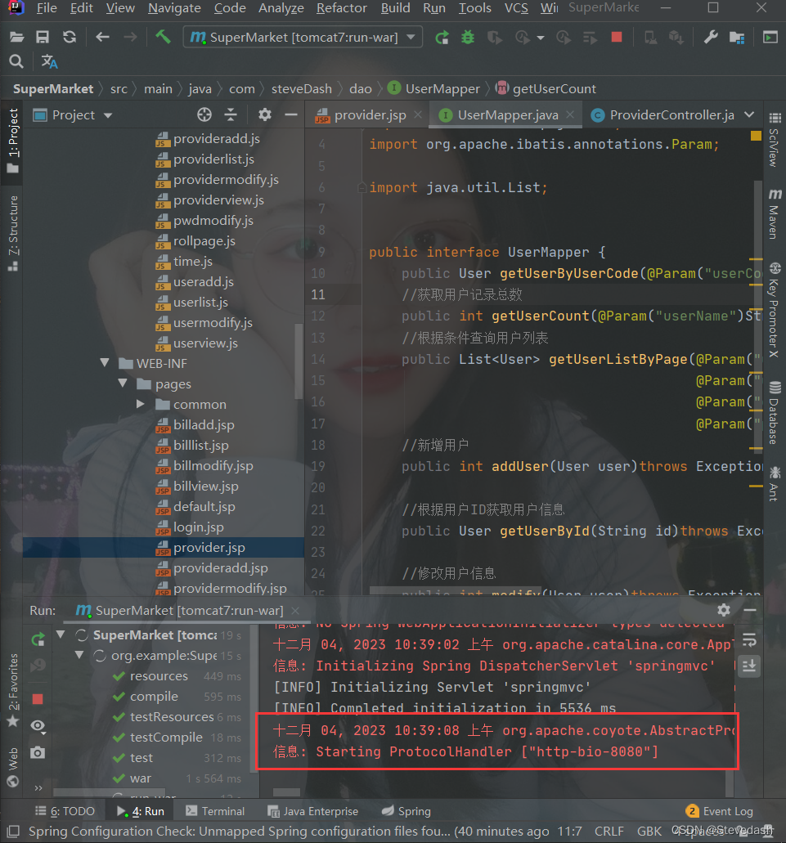This screenshot has height=843, width=786.
Task: Click GBK encoding in status bar
Action: [649, 832]
